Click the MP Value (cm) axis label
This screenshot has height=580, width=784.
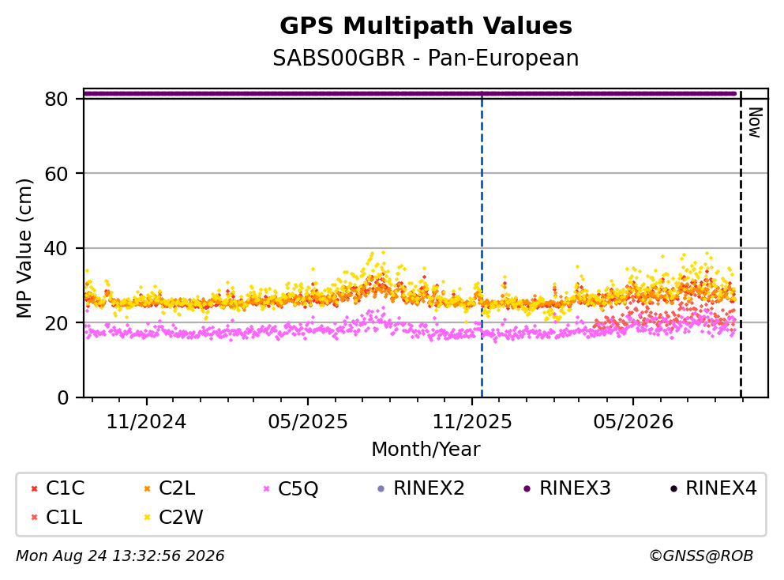click(24, 248)
